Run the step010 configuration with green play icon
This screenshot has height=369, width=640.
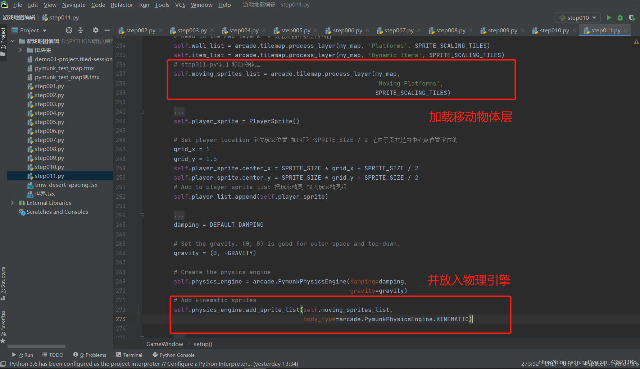coord(609,18)
